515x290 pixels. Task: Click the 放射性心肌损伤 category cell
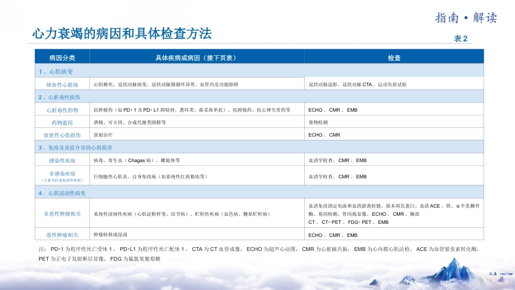(x=62, y=134)
